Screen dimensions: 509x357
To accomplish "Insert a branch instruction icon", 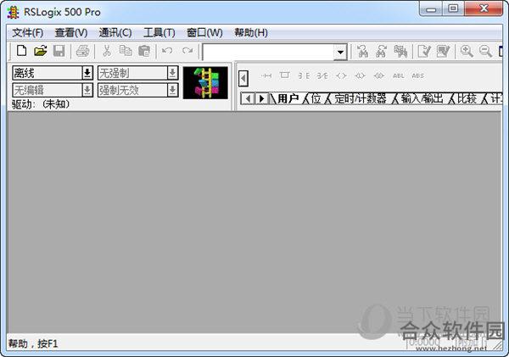I will pos(285,75).
